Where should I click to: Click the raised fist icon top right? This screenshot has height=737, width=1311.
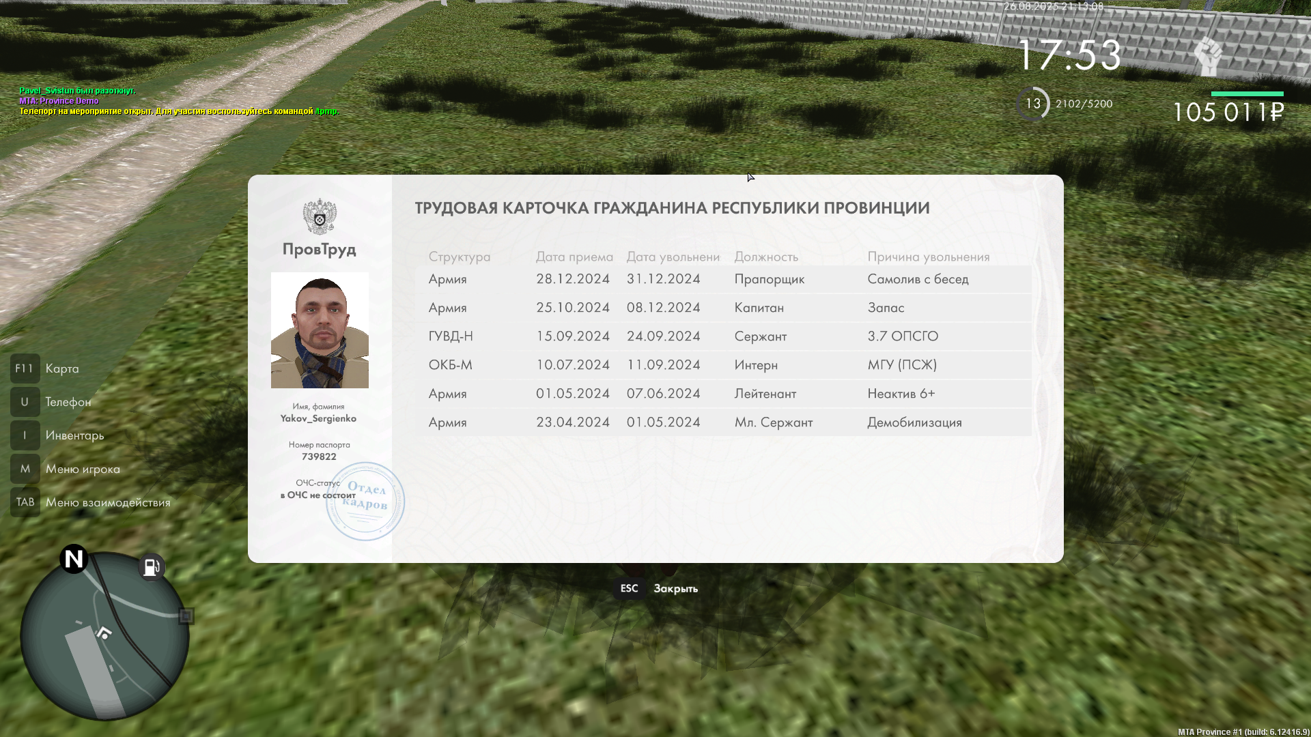click(1207, 56)
